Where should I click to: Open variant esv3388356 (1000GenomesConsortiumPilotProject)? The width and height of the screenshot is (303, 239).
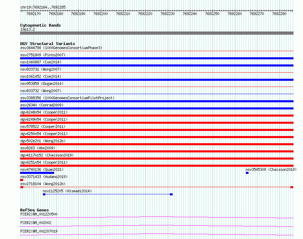pyautogui.click(x=67, y=98)
